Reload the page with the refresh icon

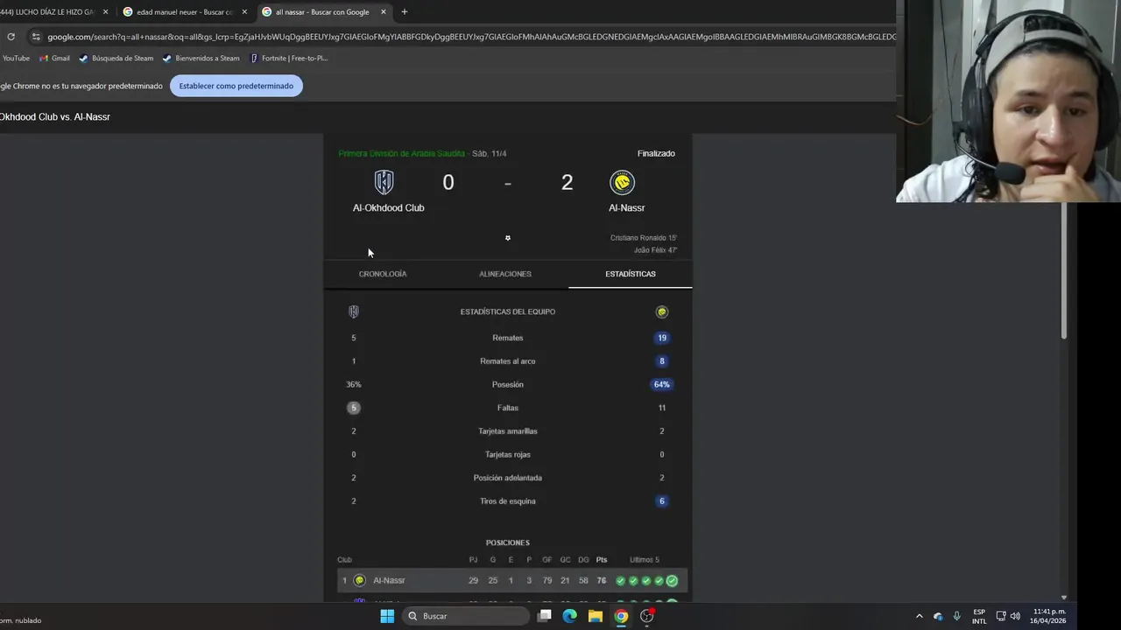pyautogui.click(x=11, y=37)
